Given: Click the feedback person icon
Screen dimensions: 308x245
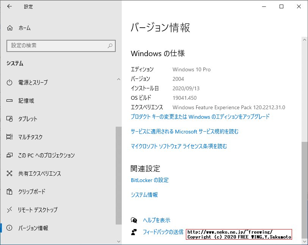Looking at the screenshot, I should 134,232.
